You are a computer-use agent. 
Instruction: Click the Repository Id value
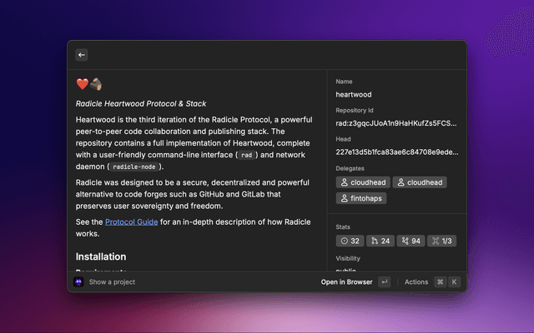(x=395, y=124)
